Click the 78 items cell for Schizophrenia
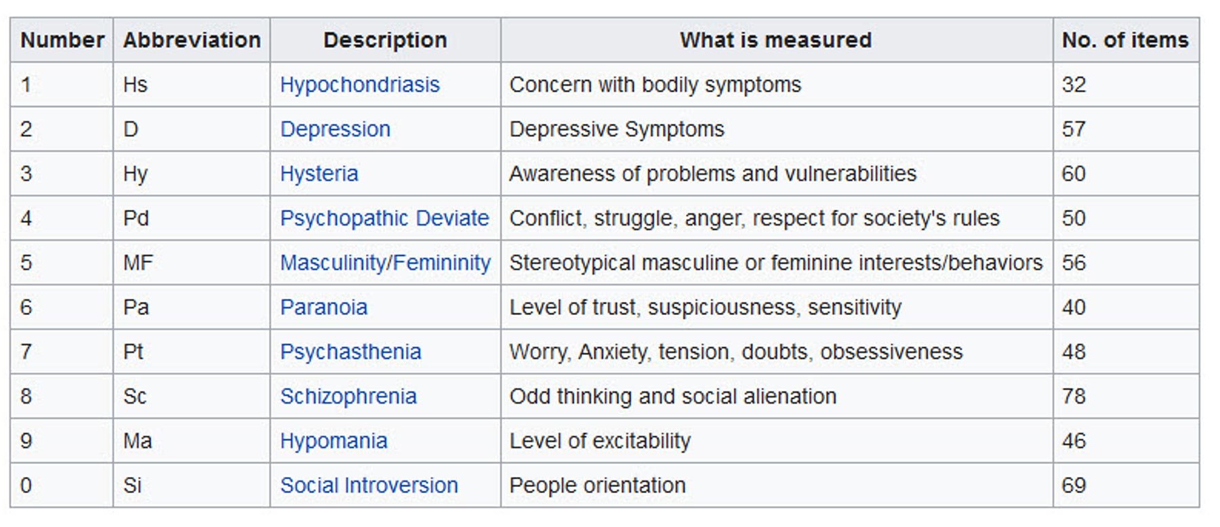 coord(1074,396)
